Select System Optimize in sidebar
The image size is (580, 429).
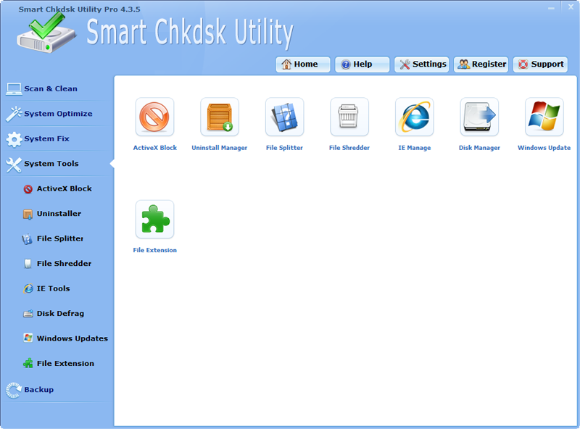tap(57, 114)
